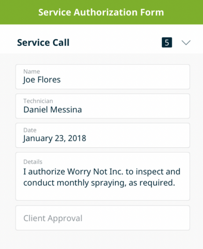Screen dimensions: 203x249
Task: Click the green form header bar
Action: [101, 12]
